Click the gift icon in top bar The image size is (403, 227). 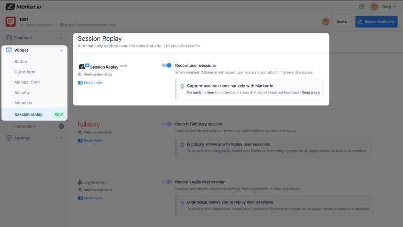coord(361,7)
